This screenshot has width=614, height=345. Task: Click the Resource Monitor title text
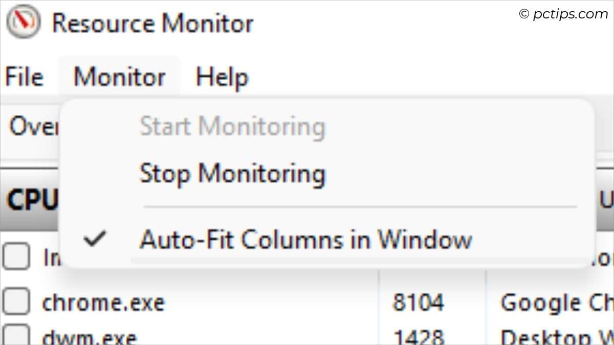(x=152, y=21)
